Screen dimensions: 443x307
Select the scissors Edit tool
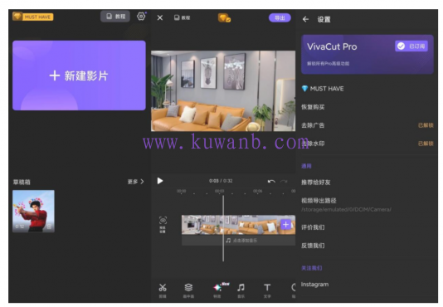(x=163, y=290)
